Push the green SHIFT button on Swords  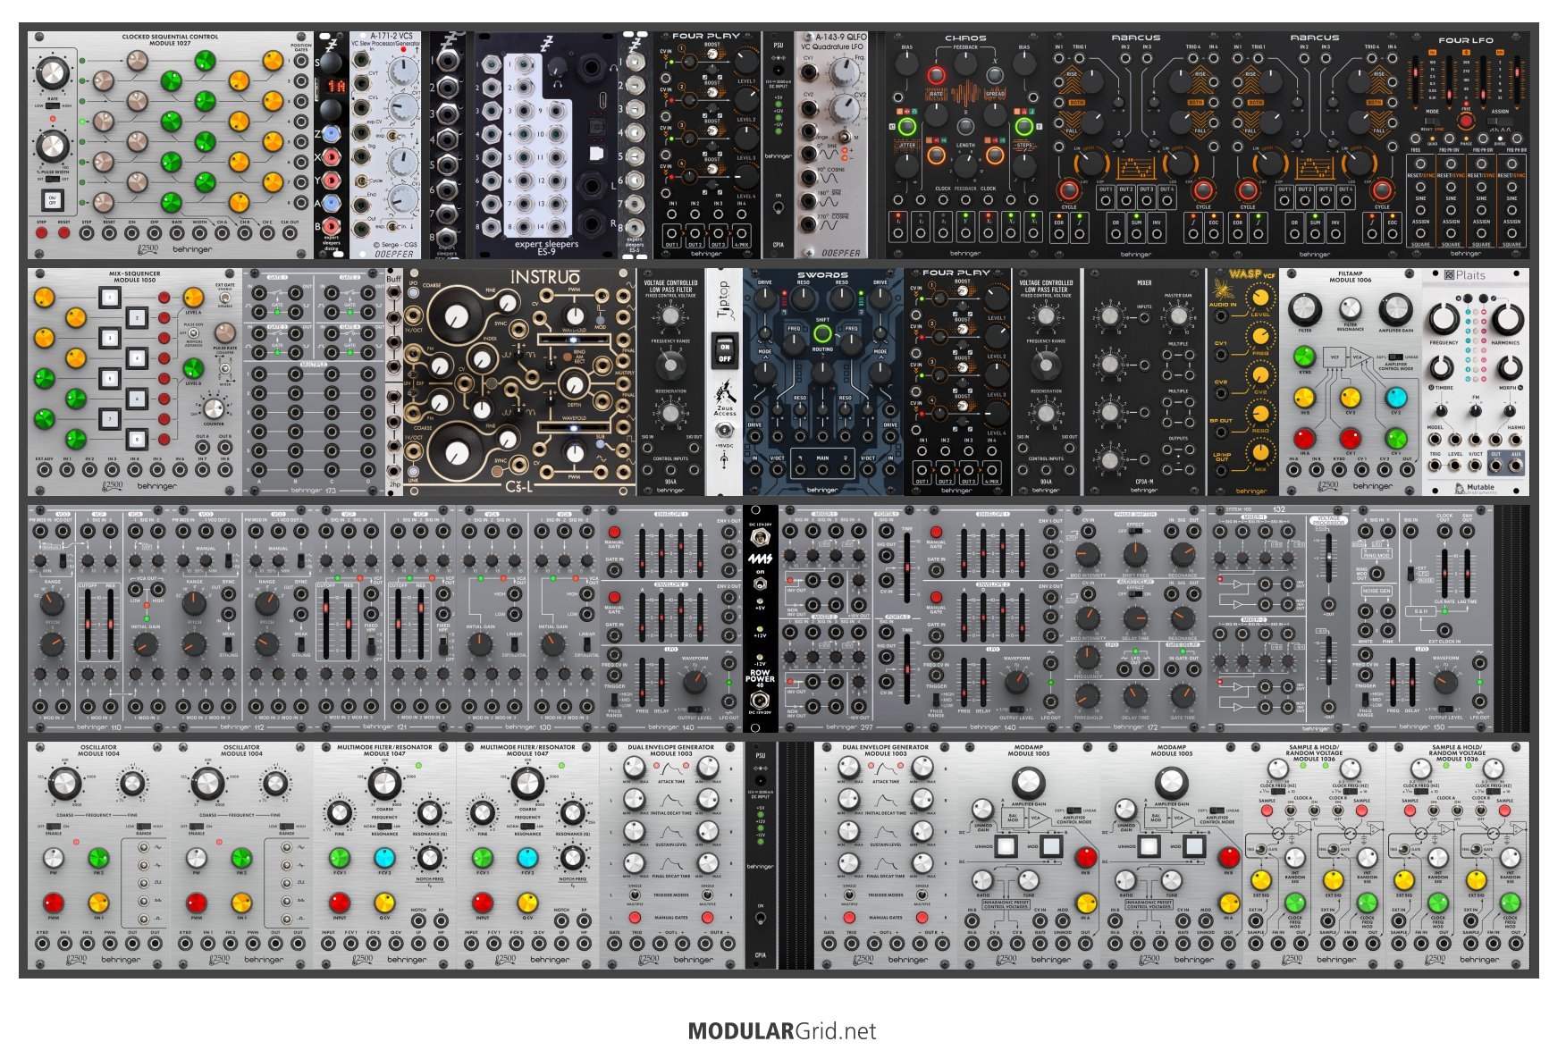coord(822,334)
